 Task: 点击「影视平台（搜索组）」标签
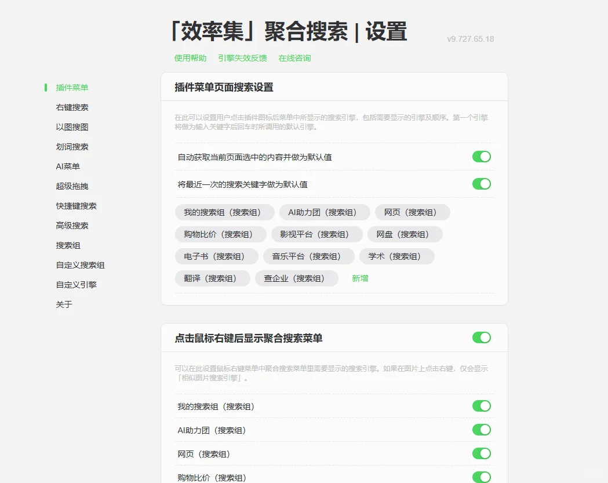tap(316, 234)
